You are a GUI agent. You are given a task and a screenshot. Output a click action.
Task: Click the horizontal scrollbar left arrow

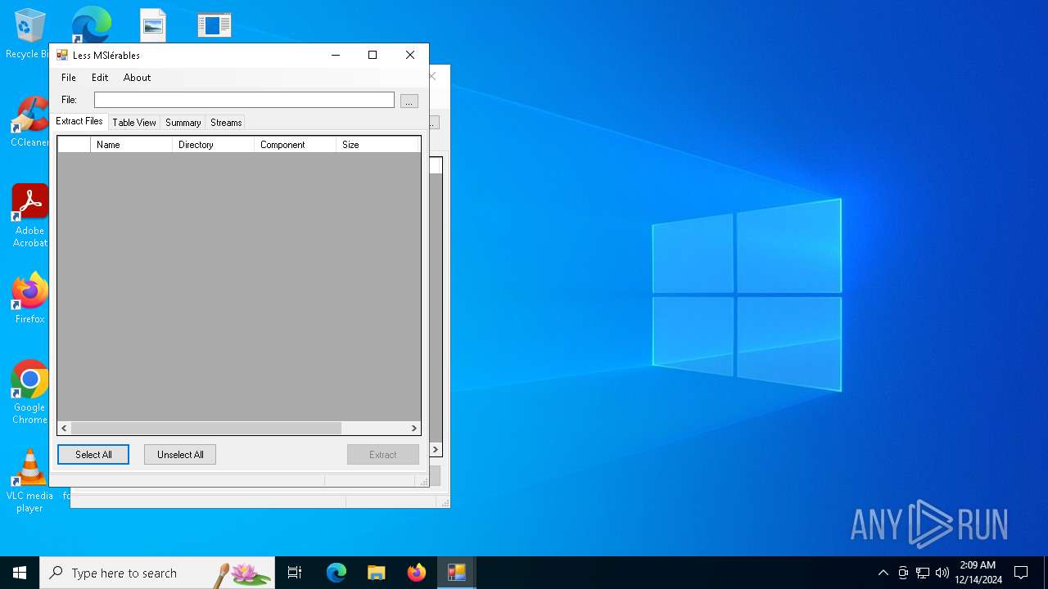tap(65, 428)
